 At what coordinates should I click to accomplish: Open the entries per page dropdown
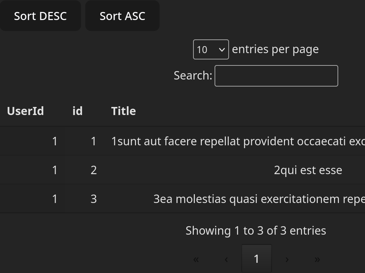coord(211,50)
